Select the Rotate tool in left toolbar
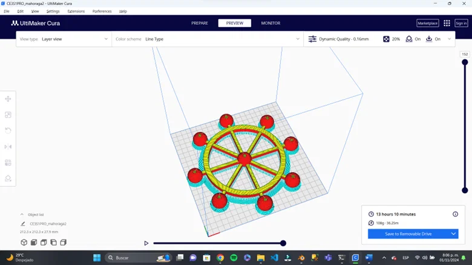 click(8, 130)
